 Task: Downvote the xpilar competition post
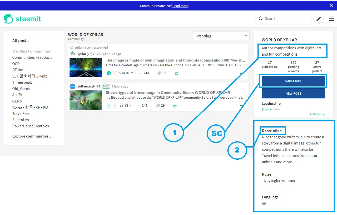point(115,73)
